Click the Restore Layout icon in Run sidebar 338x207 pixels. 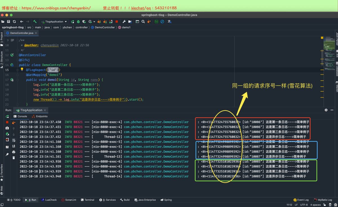(x=7, y=147)
